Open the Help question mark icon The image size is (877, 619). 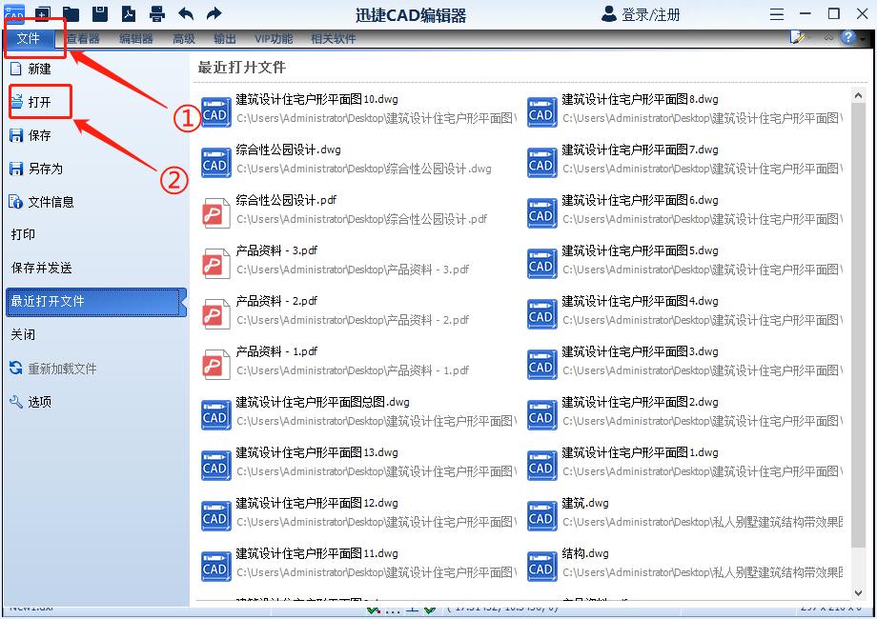(x=848, y=37)
